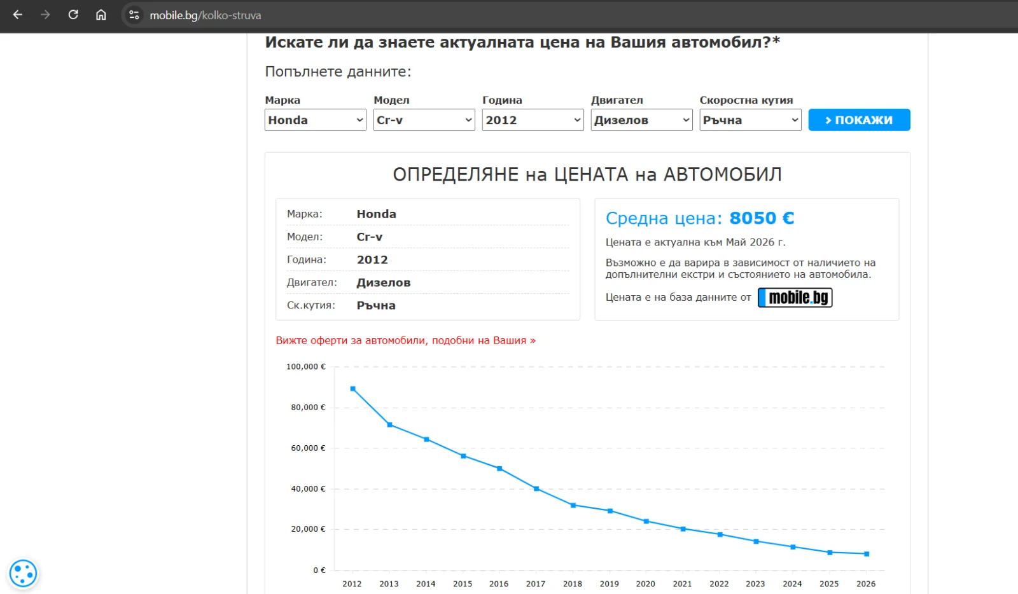Select the 2020 data point on chart
Viewport: 1018px width, 594px height.
tap(646, 521)
